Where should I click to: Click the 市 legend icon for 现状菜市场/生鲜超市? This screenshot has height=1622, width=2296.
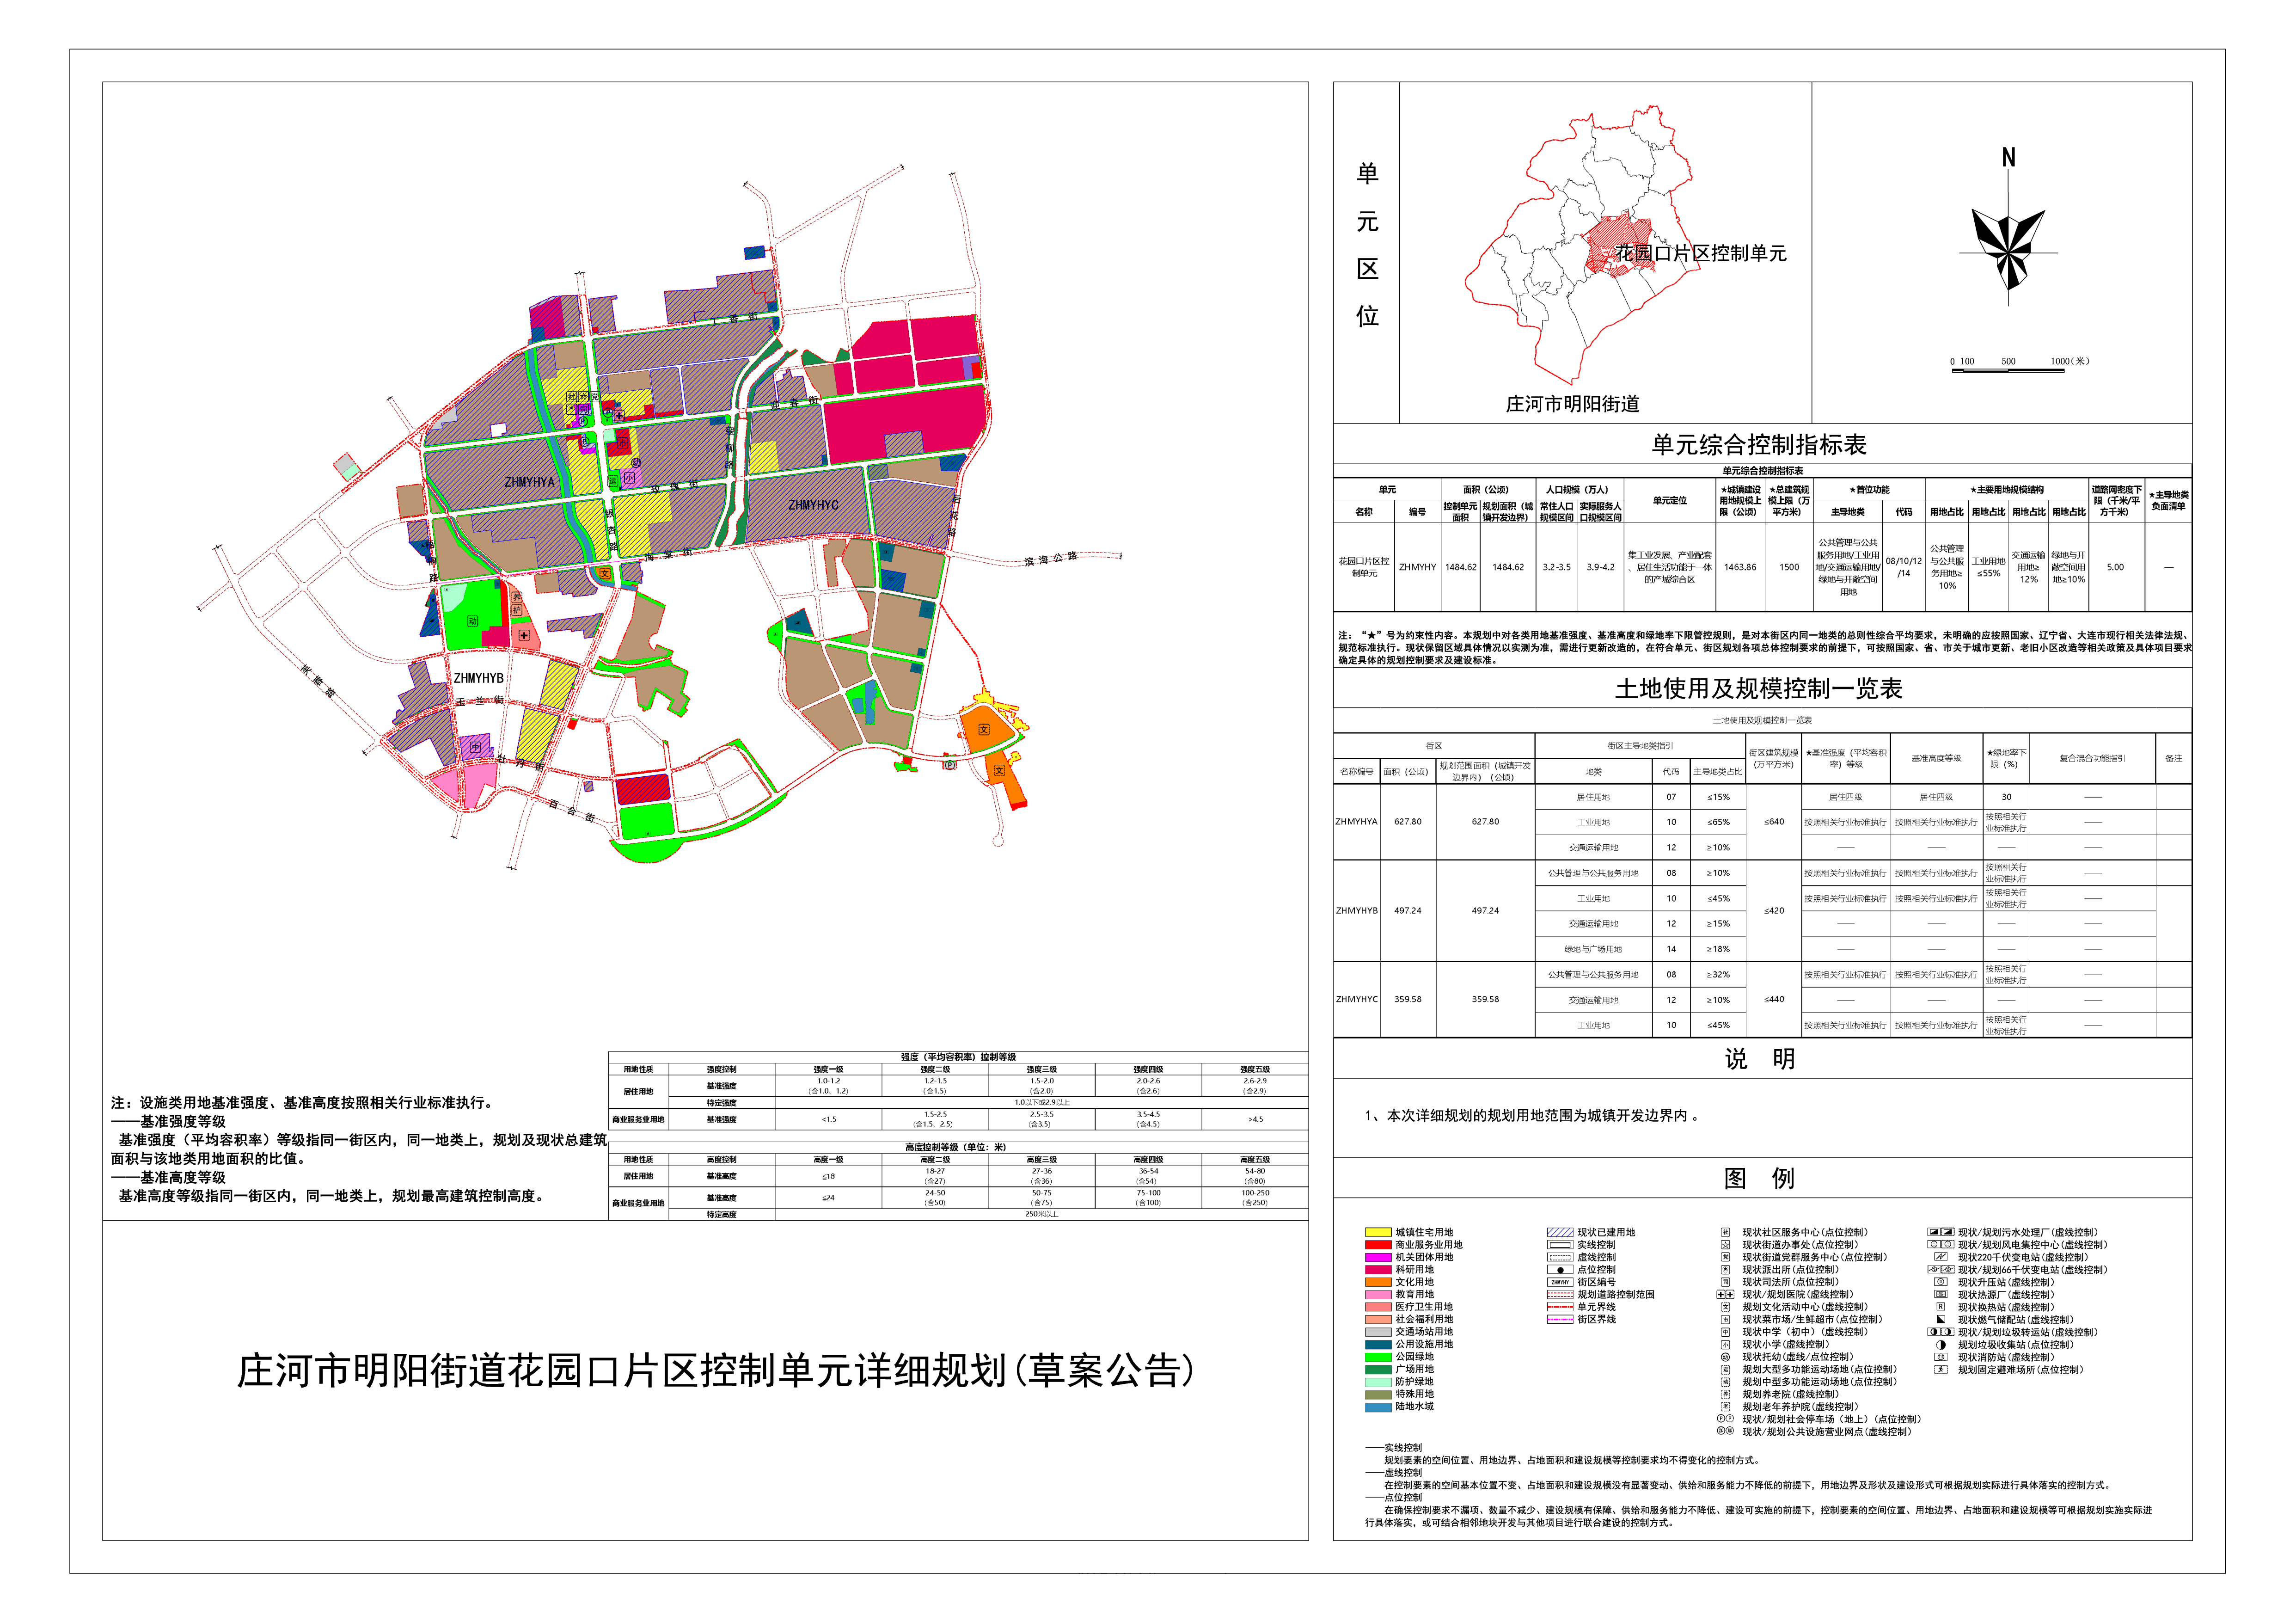pyautogui.click(x=1725, y=1319)
